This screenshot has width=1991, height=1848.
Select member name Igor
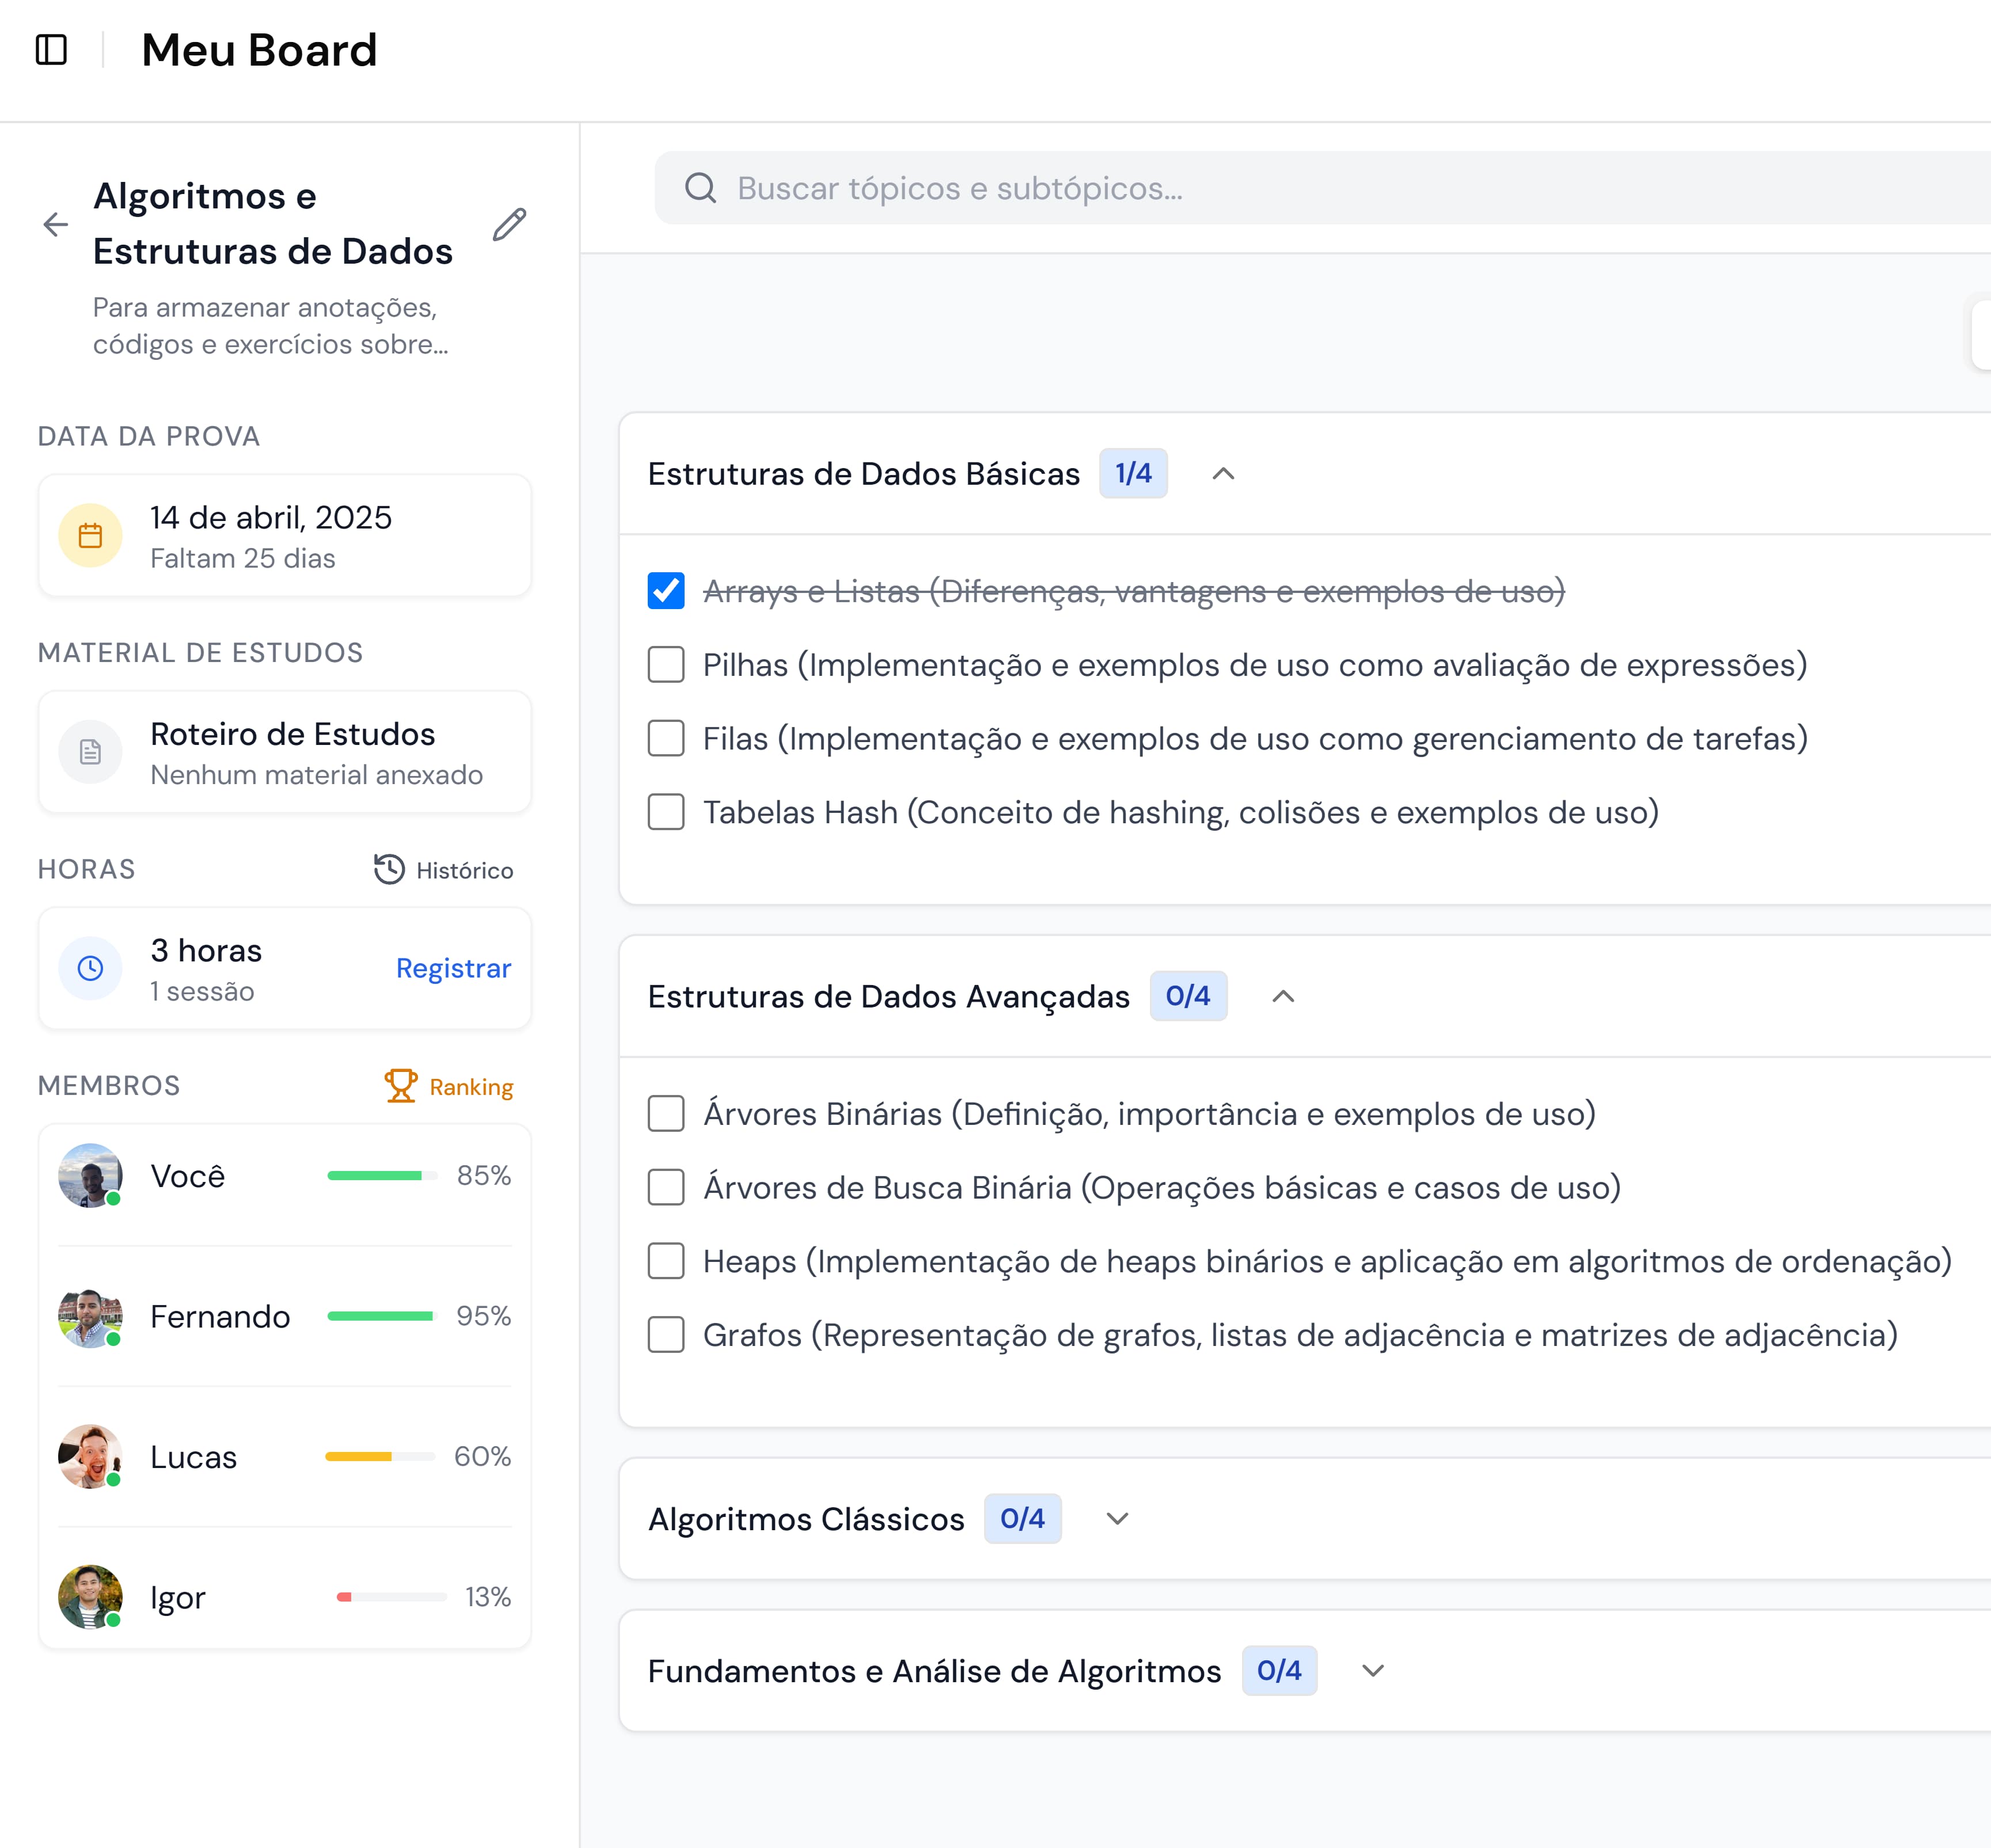(x=178, y=1598)
